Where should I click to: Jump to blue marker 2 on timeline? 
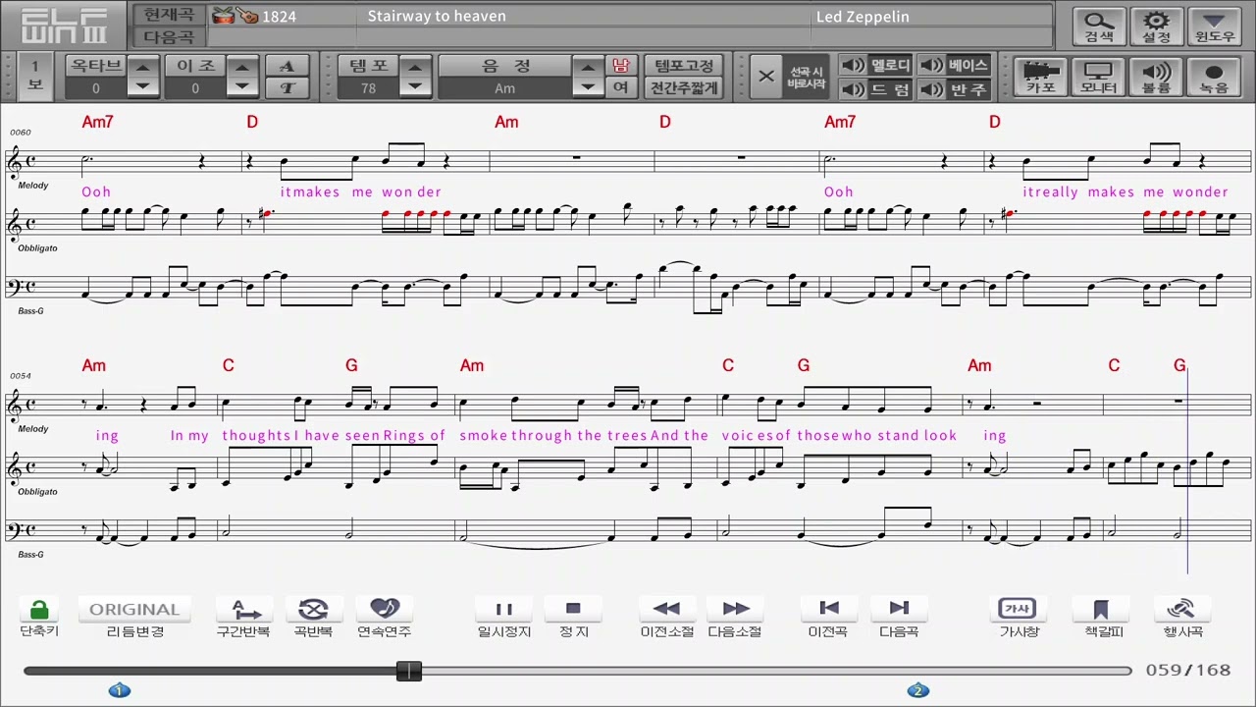coord(917,690)
